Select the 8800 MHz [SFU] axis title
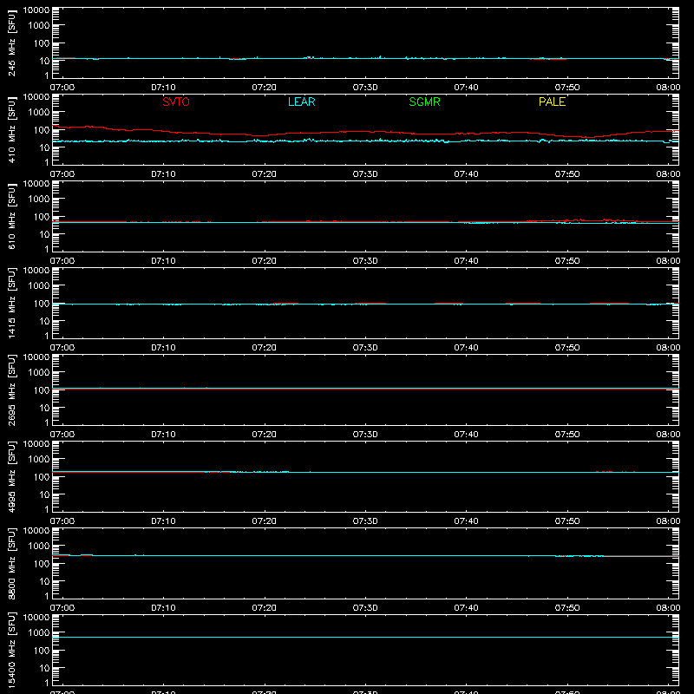 click(11, 563)
